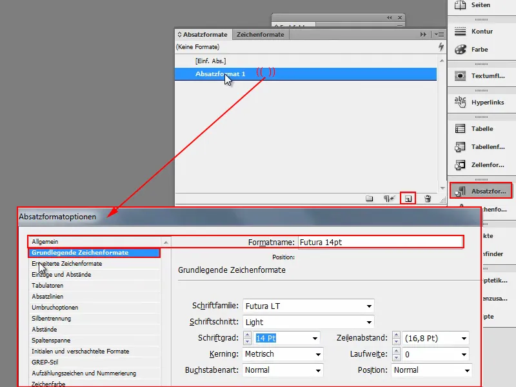Select the Absatzformat 1 style row

tap(306, 74)
